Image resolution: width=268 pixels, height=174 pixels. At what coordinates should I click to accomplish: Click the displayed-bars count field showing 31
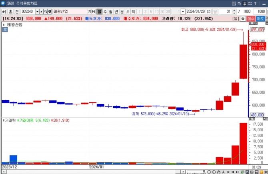[x=226, y=12]
